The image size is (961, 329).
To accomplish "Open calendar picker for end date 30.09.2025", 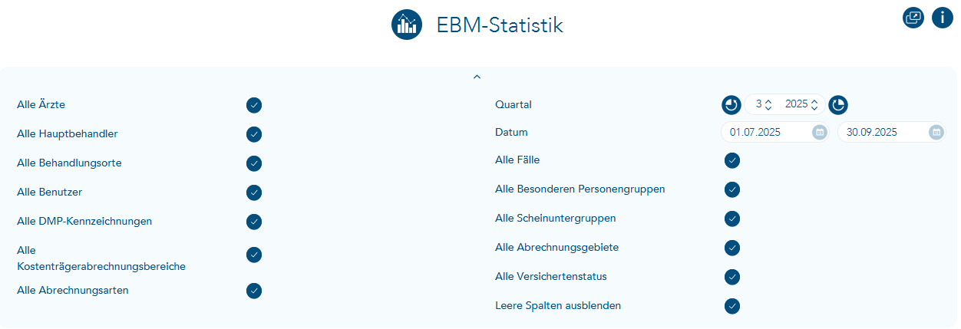I will (936, 132).
